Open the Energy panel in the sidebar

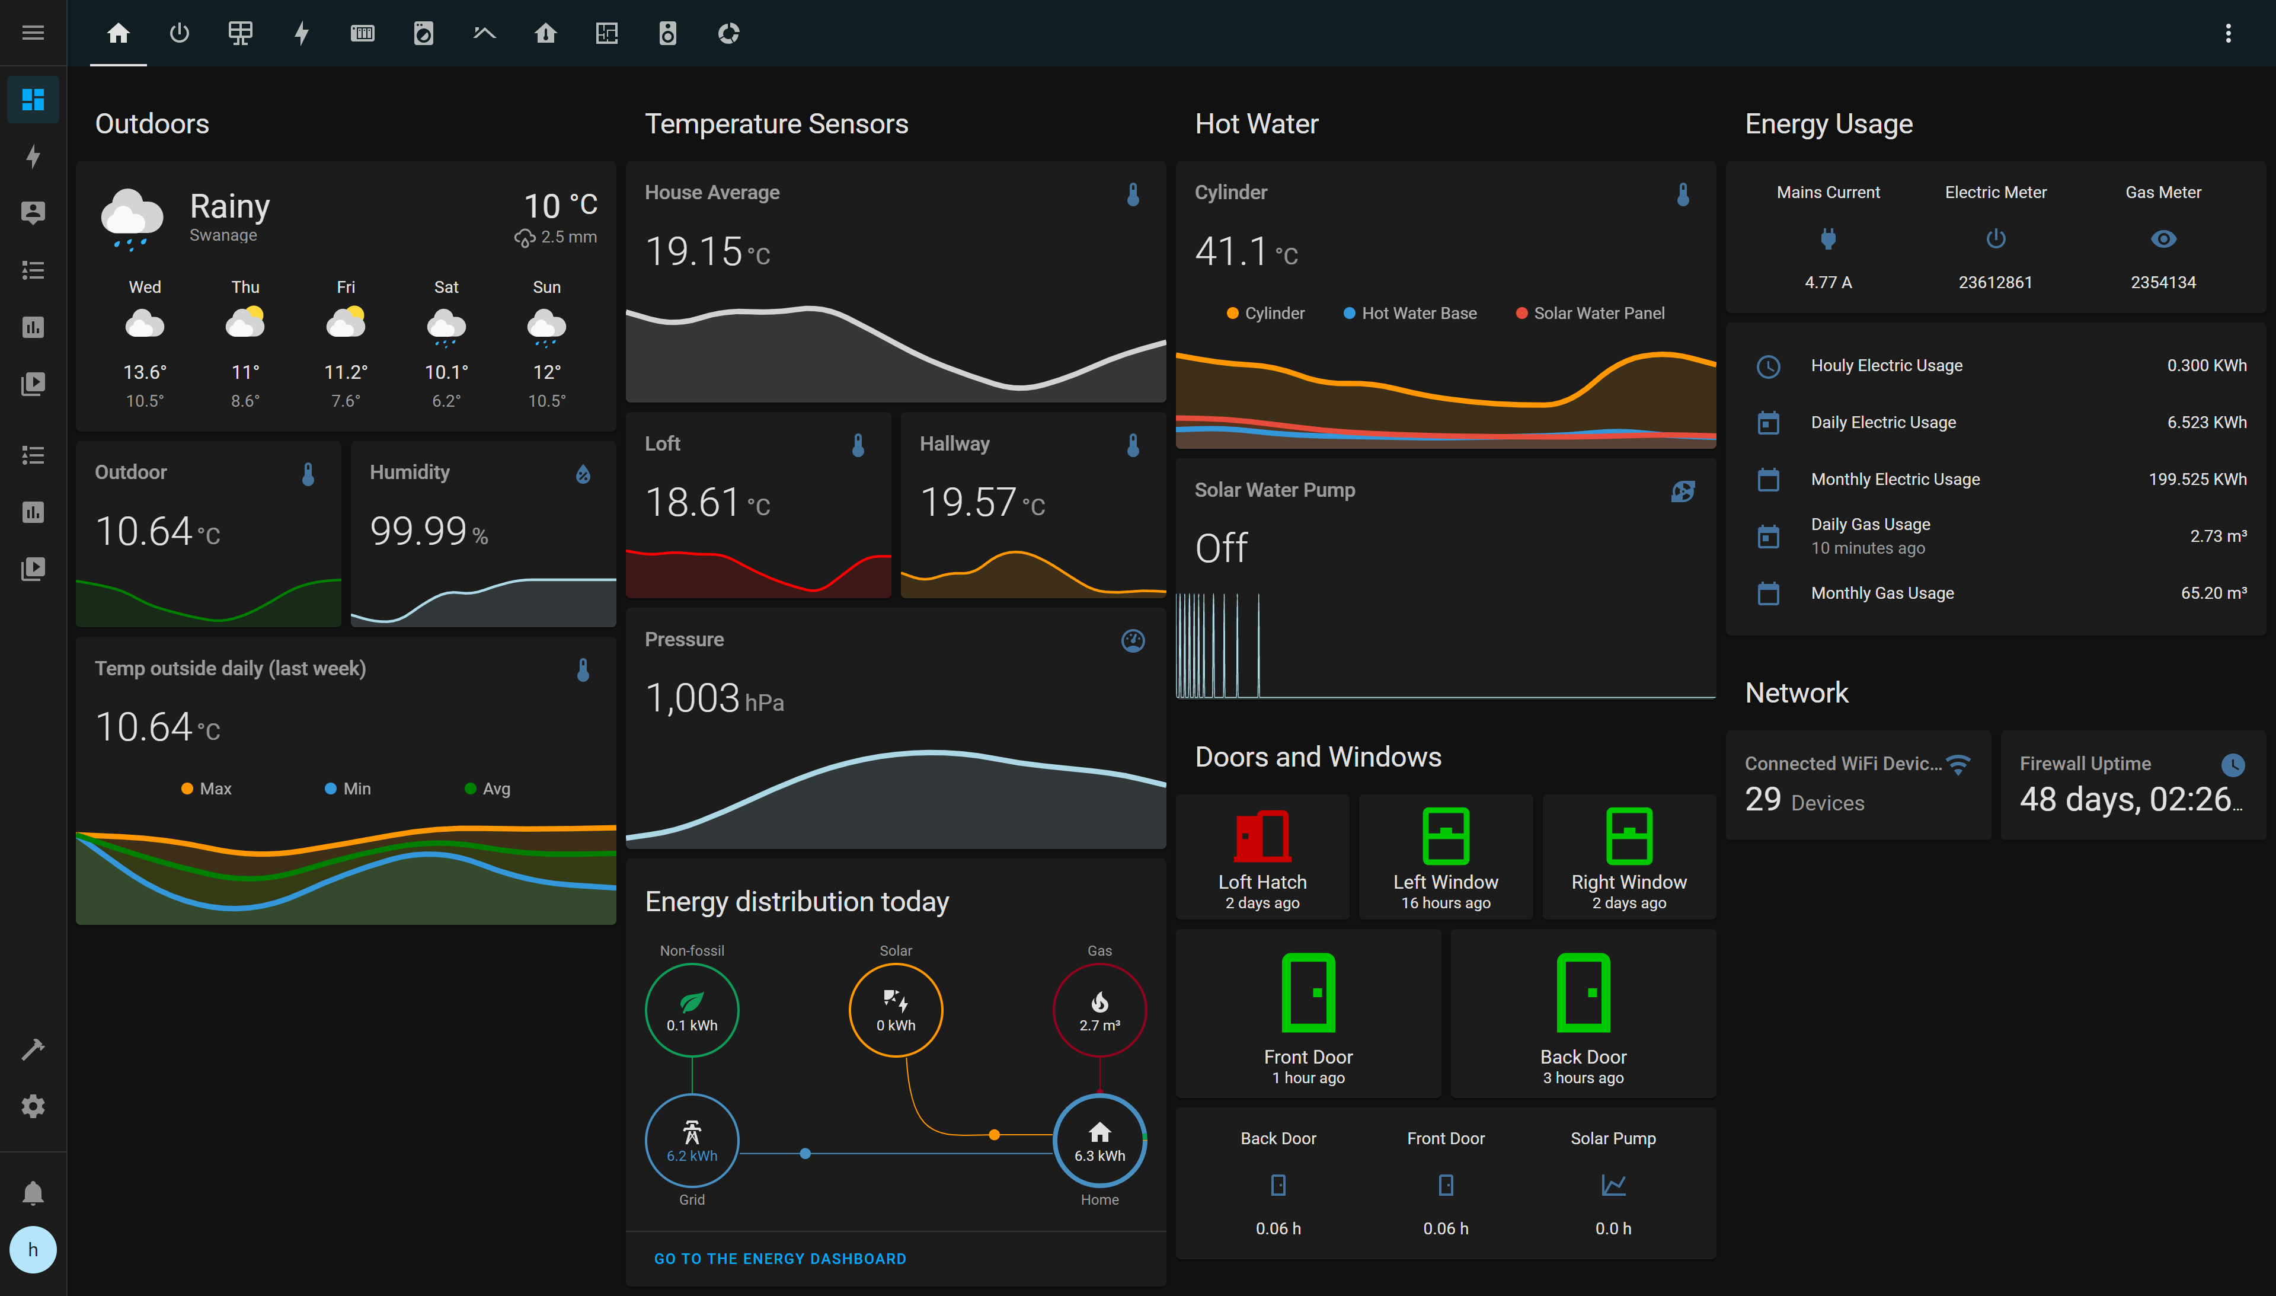[x=33, y=157]
